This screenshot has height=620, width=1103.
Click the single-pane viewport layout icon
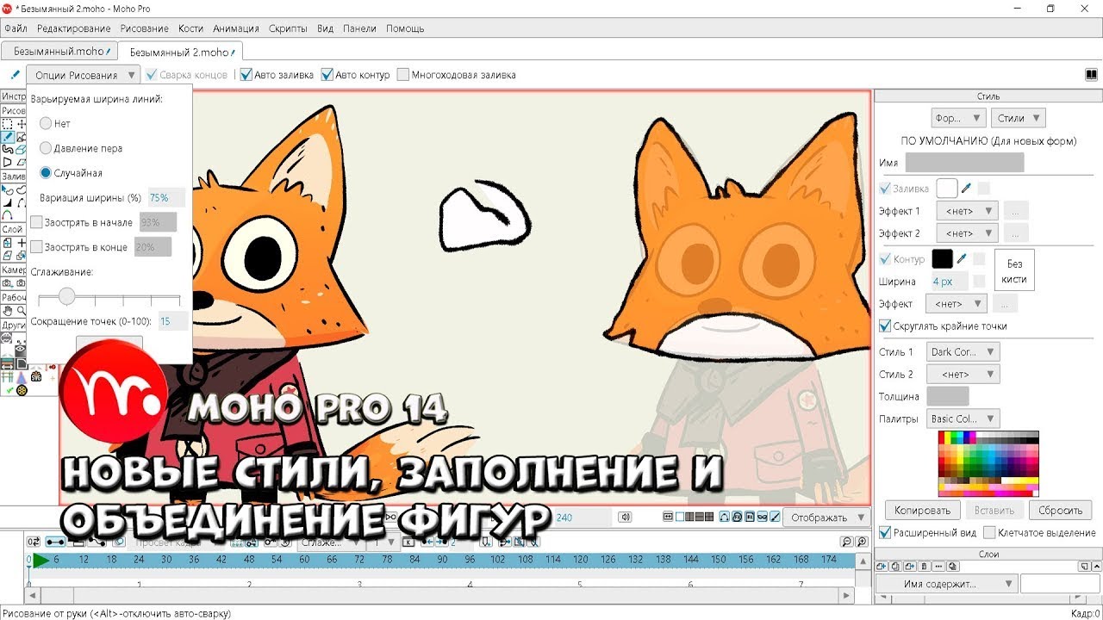point(679,518)
